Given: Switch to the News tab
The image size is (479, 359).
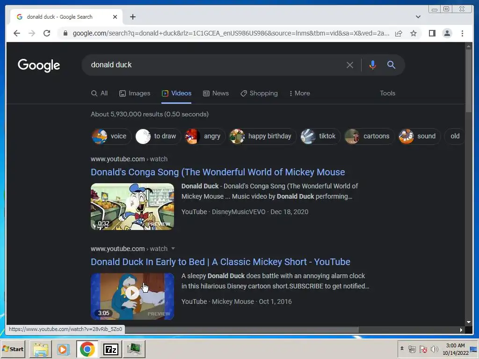Looking at the screenshot, I should (216, 93).
